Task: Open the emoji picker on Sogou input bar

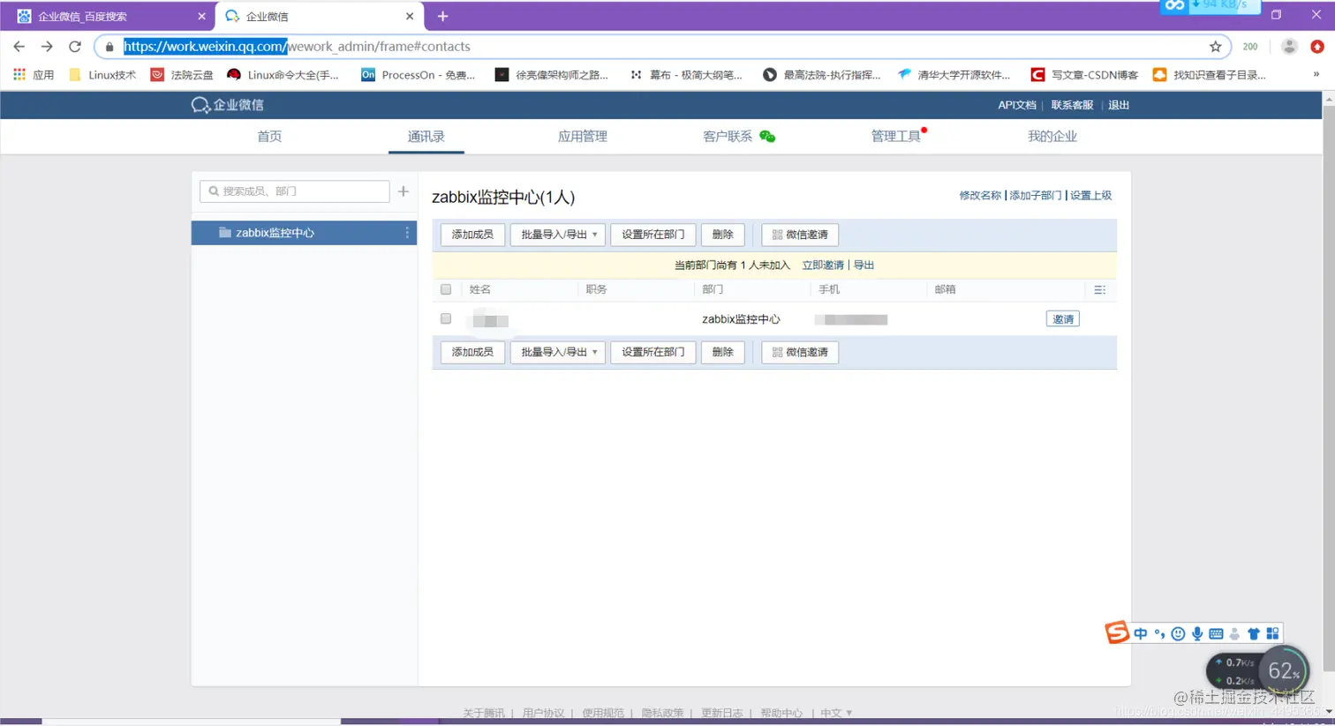Action: click(1178, 632)
